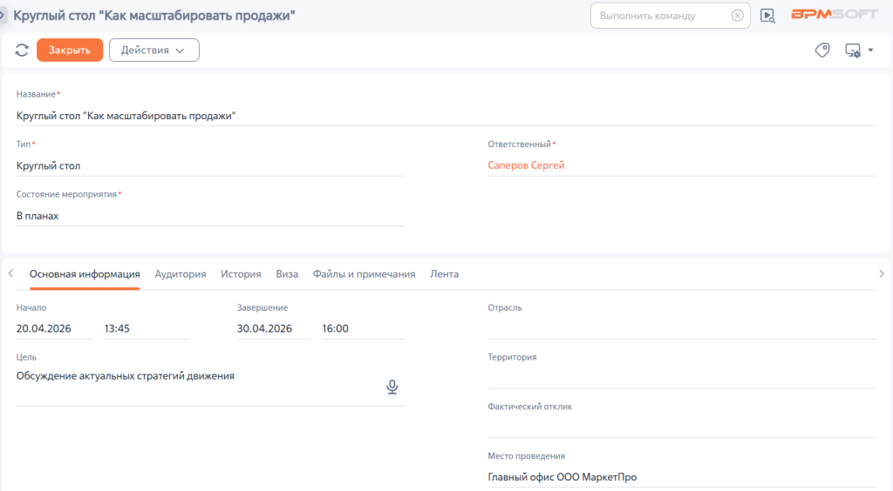893x491 pixels.
Task: Open the Саперов Сергей link
Action: pos(526,165)
